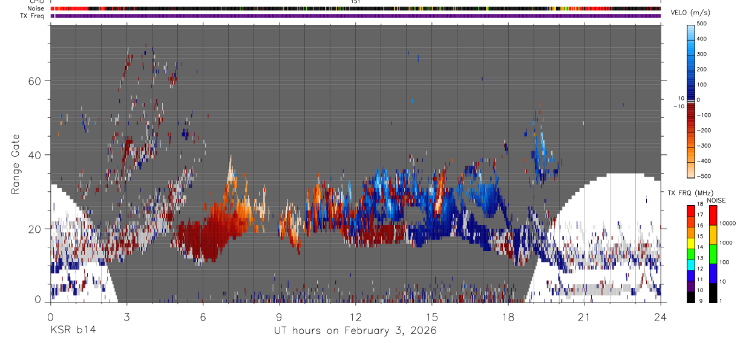Click the '-100' label on velocity scale
This screenshot has height=343, width=743.
click(x=704, y=115)
